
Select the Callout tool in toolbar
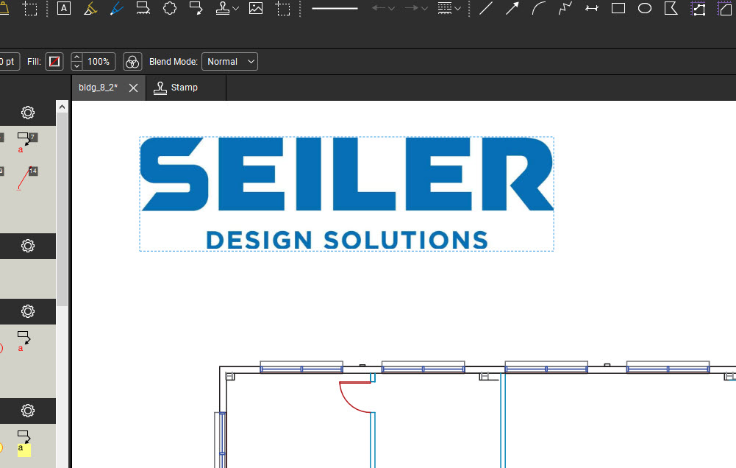[x=196, y=8]
